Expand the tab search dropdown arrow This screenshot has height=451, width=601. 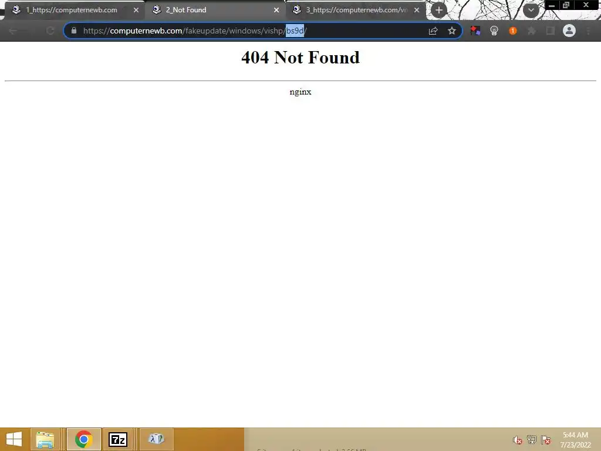pos(531,11)
